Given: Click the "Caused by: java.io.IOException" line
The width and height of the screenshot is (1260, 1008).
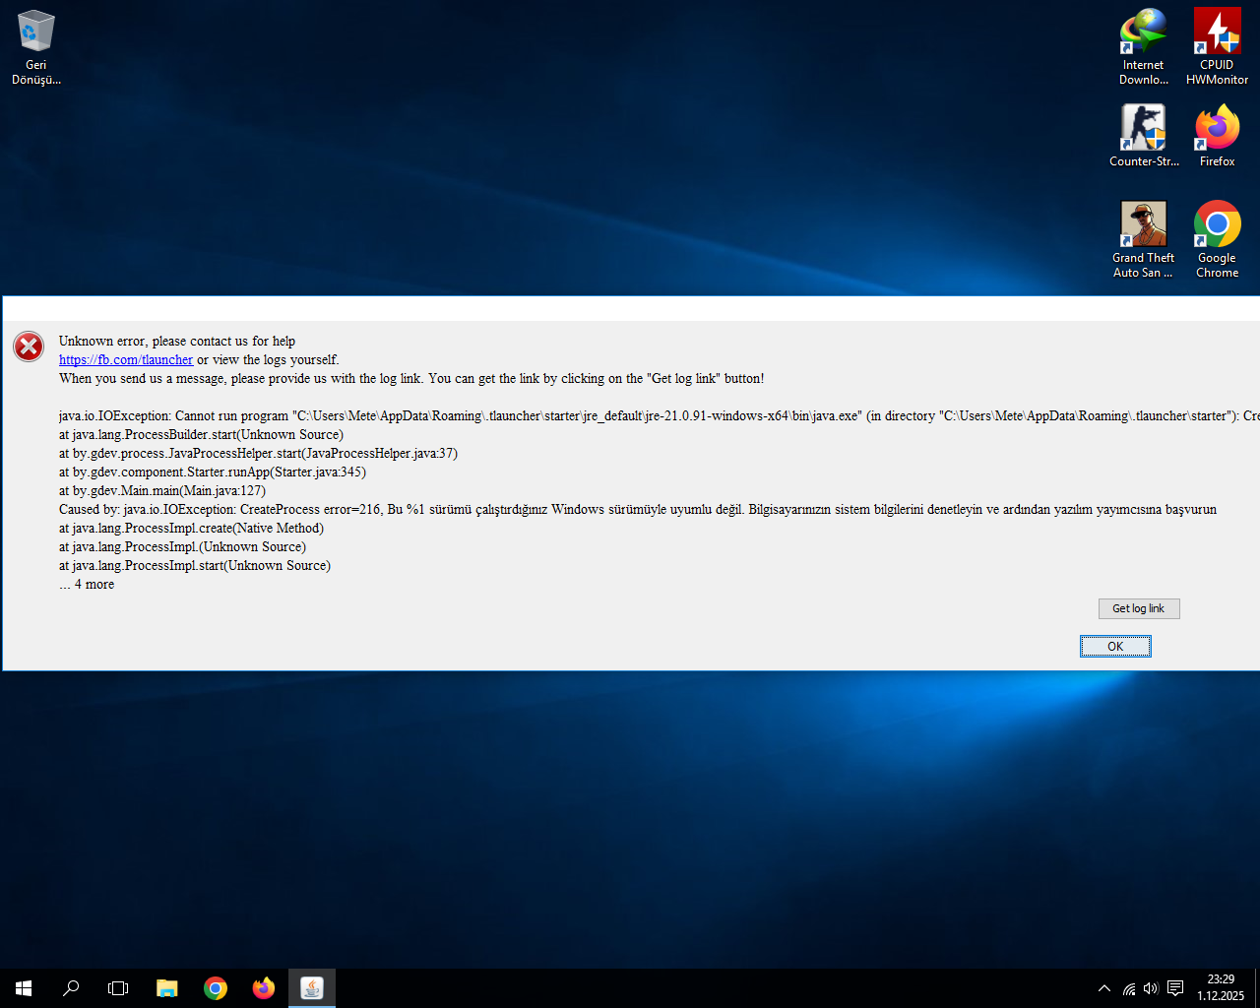Looking at the screenshot, I should (638, 510).
